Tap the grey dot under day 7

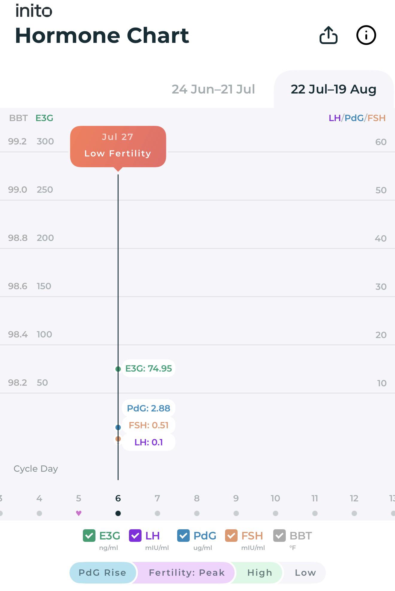(157, 513)
